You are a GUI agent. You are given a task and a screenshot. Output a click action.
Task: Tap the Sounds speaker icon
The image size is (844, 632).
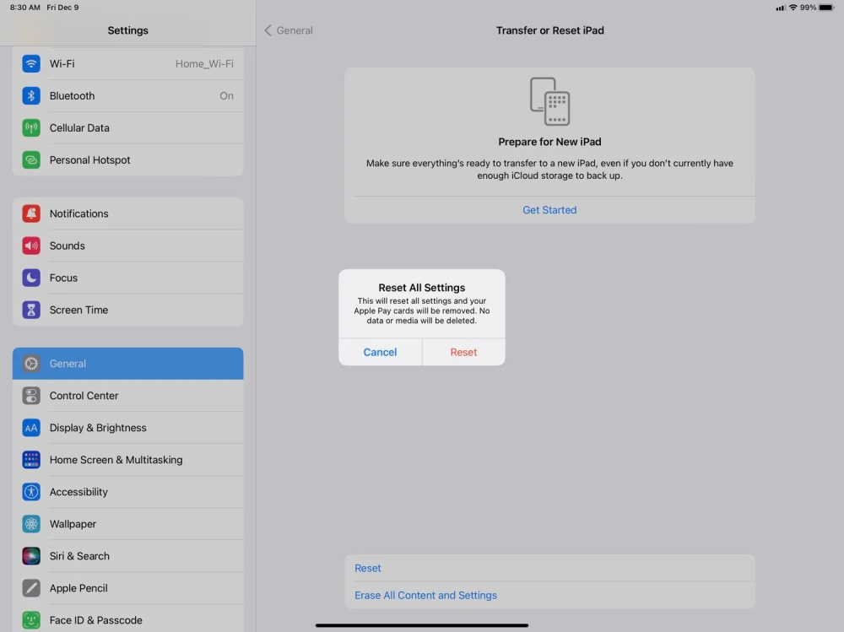[x=31, y=246]
